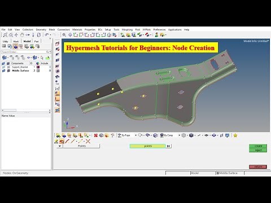
Task: Click the red delete X icon
Action: pyautogui.click(x=95, y=135)
